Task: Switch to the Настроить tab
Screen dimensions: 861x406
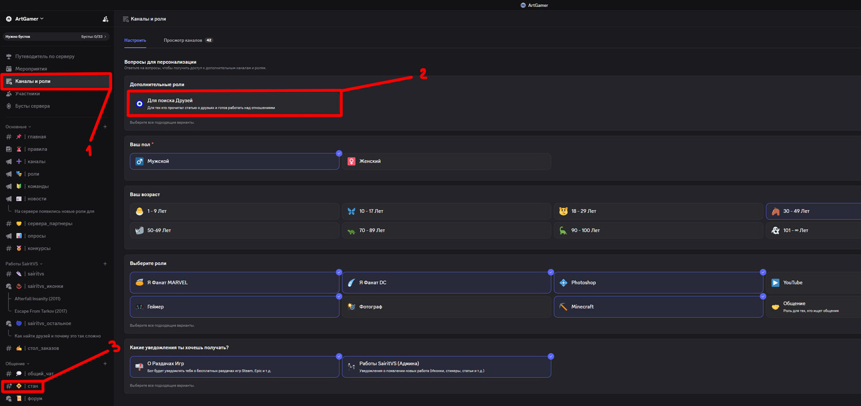Action: [135, 40]
